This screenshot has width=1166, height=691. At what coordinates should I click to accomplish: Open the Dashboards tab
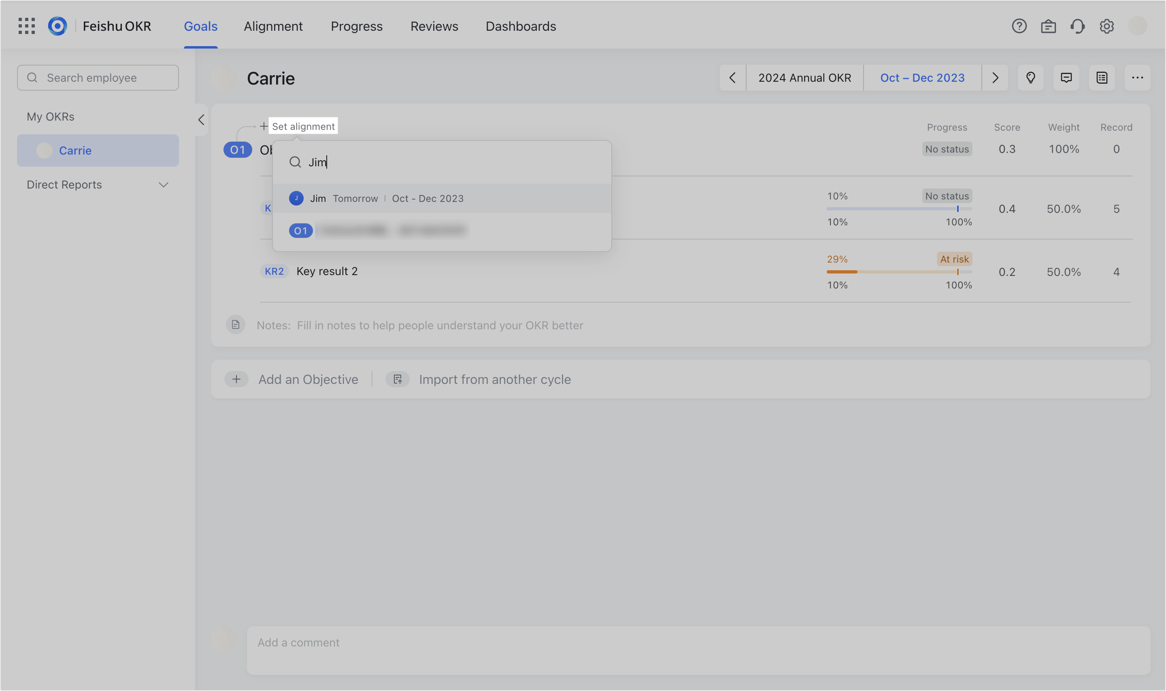coord(520,26)
